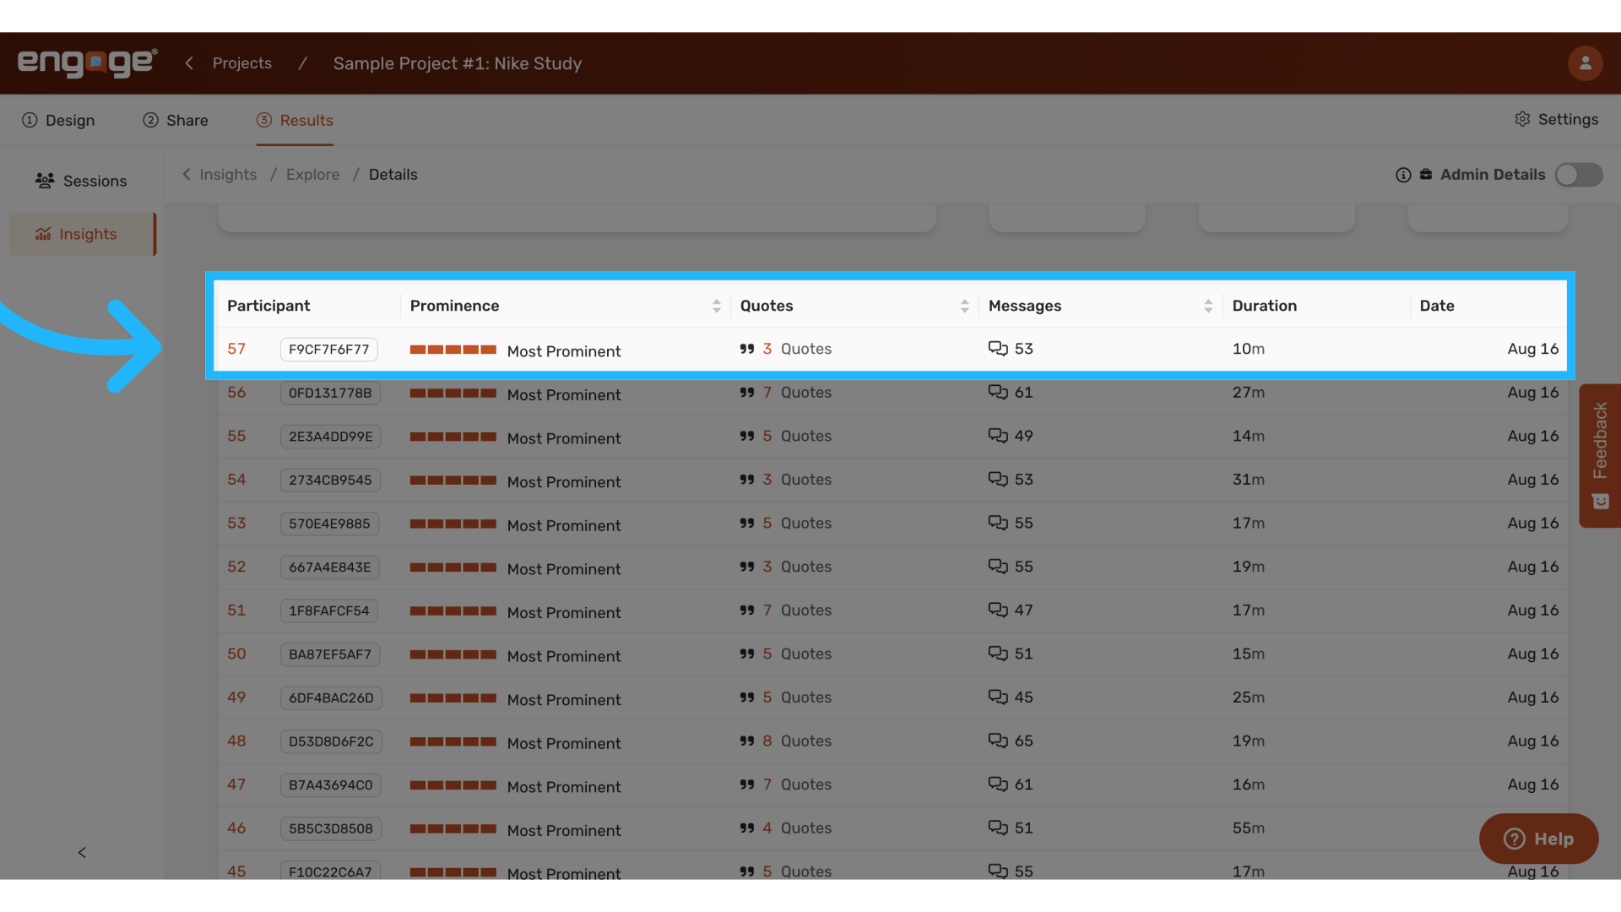Click the 55m duration in row 46
Viewport: 1621px width, 912px height.
(x=1248, y=828)
